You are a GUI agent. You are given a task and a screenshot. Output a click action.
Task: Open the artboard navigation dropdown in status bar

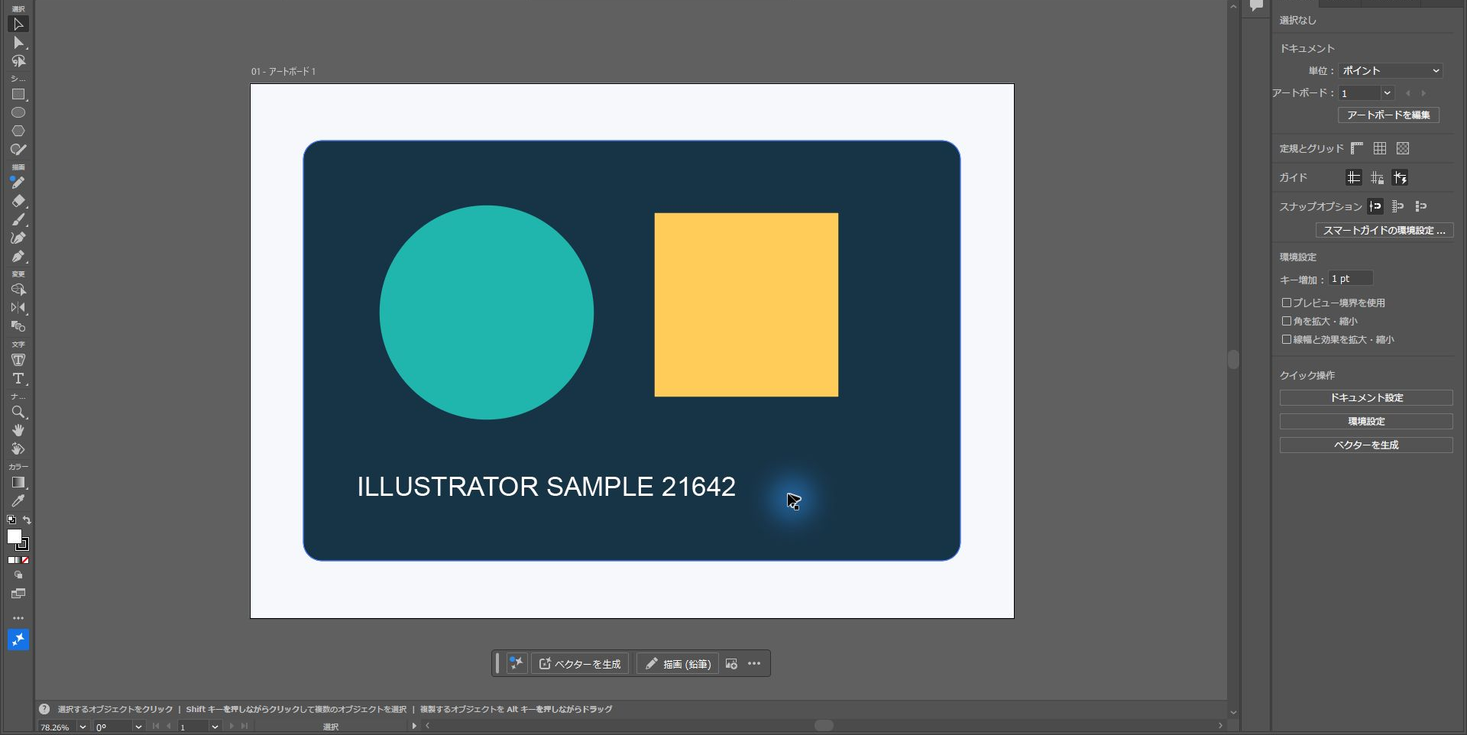pyautogui.click(x=215, y=727)
